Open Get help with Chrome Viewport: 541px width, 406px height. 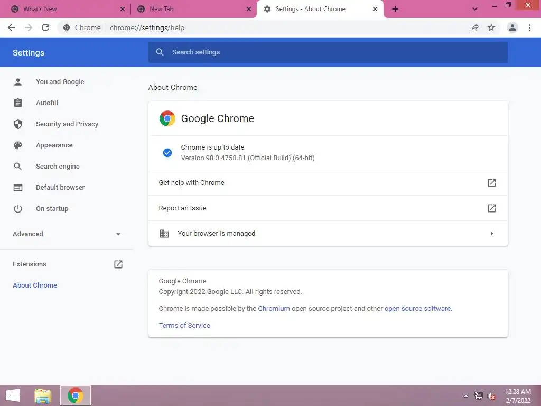click(328, 182)
